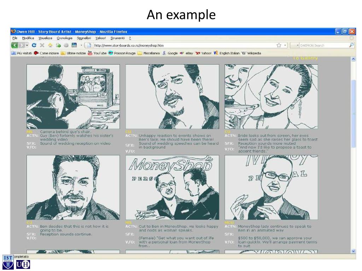Click the magnifier search icon

[351, 45]
